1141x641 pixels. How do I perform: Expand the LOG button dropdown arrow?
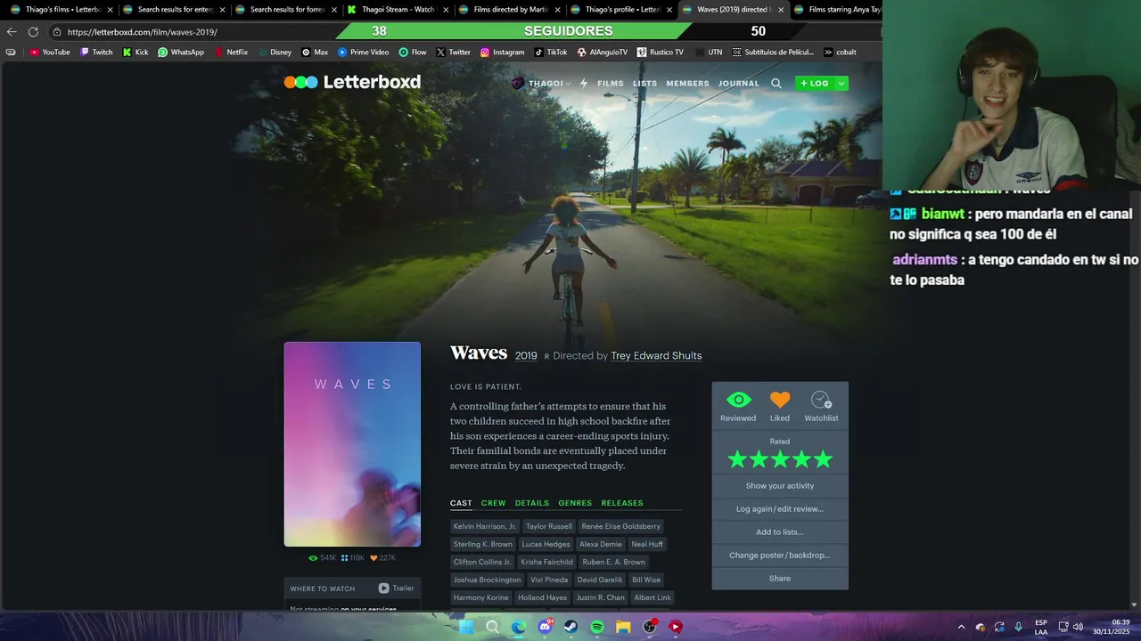(x=841, y=83)
